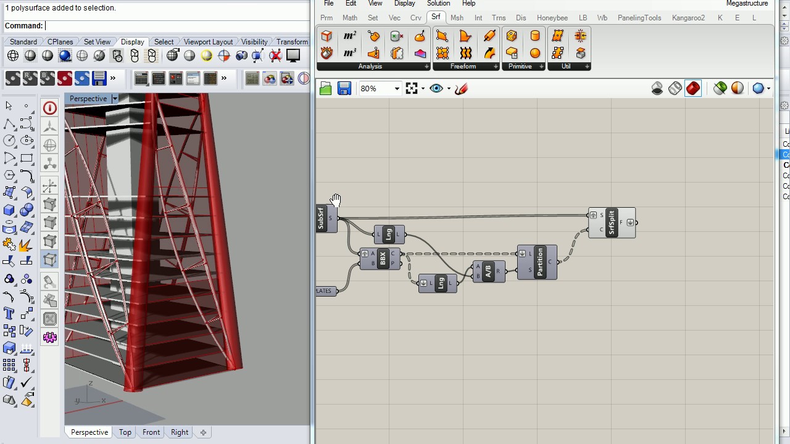Click the Zoom Extents icon in canvas toolbar
The image size is (790, 444).
point(412,89)
